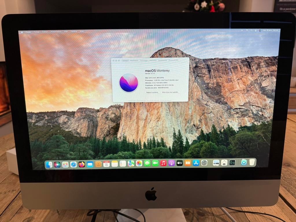This screenshot has width=296, height=222.
Task: Click the iMac 21.5-inch Mid 2010 line
Action: pyautogui.click(x=155, y=78)
